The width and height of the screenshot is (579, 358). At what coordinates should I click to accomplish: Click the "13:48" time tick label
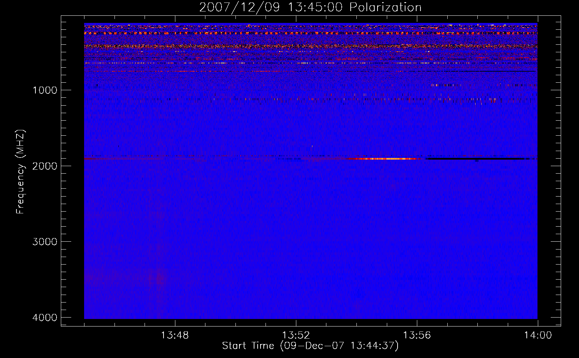click(175, 335)
